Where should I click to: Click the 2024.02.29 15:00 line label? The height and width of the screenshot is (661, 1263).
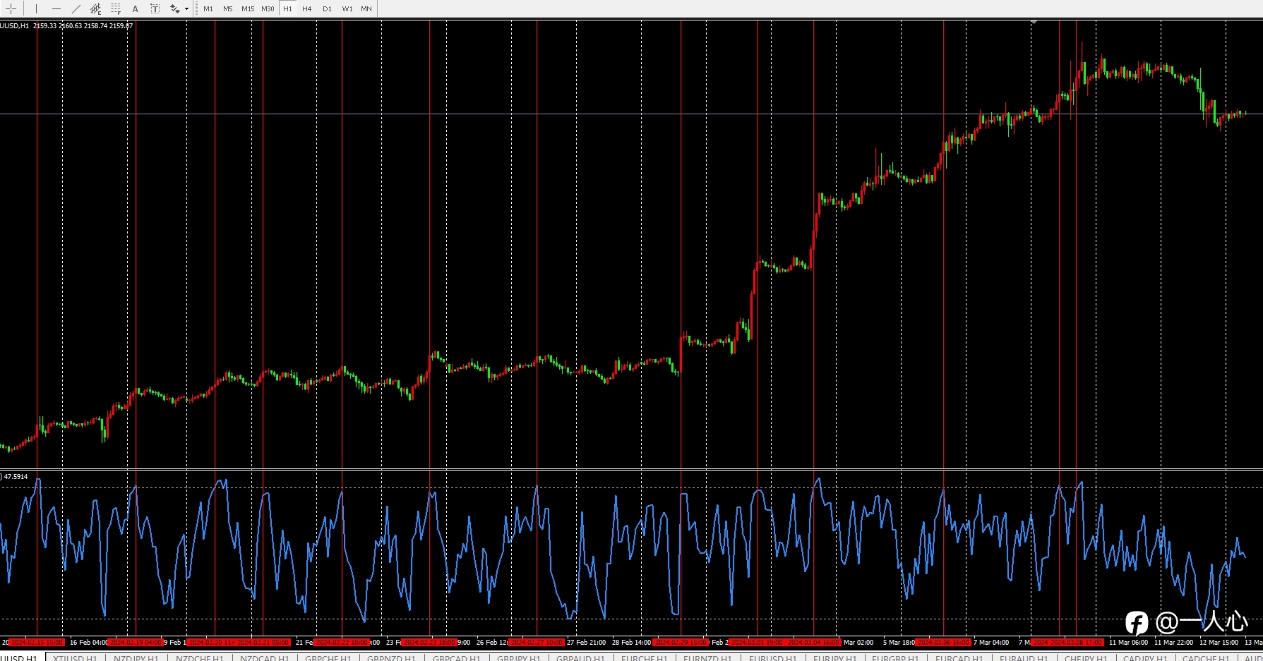tap(681, 642)
